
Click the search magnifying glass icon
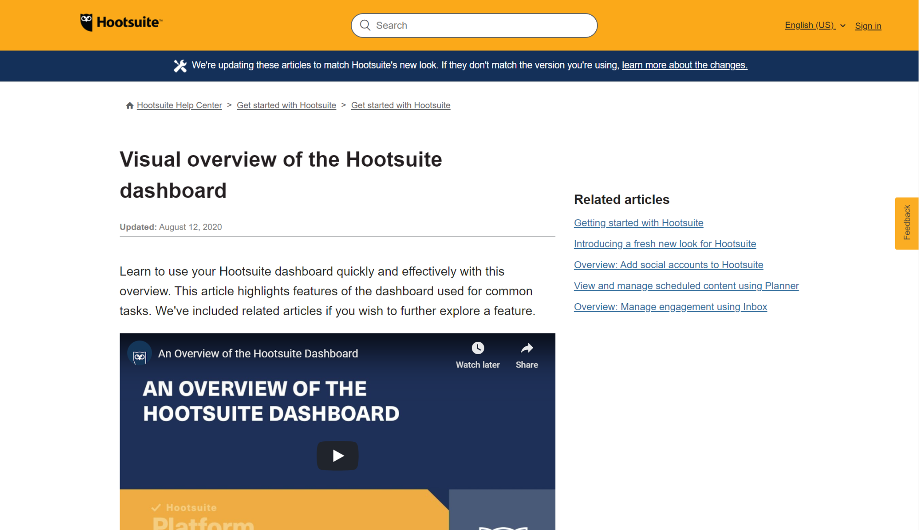pyautogui.click(x=365, y=25)
